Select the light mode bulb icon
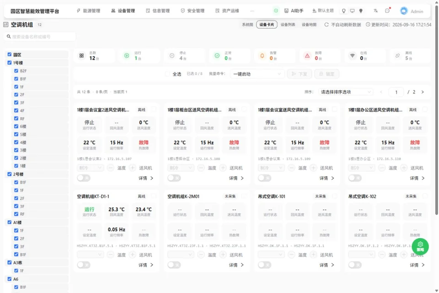Image resolution: width=439 pixels, height=293 pixels. (343, 11)
